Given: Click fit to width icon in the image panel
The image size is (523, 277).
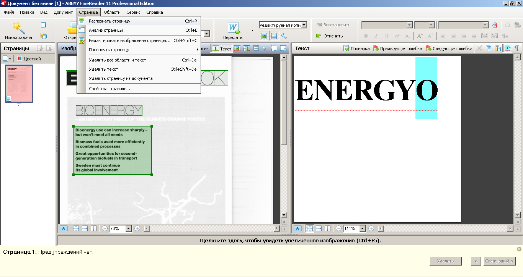Looking at the screenshot, I should (85, 228).
